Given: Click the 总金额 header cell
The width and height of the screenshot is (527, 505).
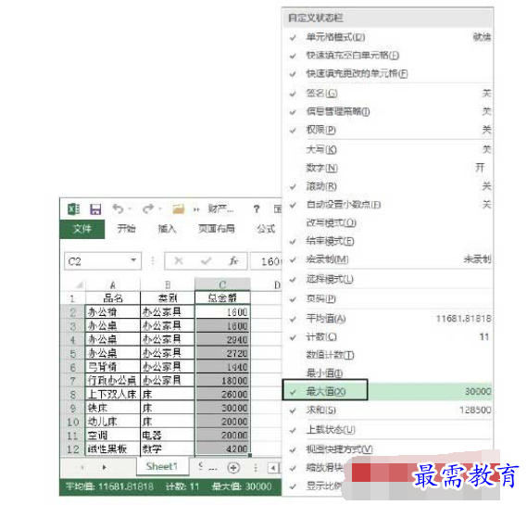Looking at the screenshot, I should tap(222, 297).
